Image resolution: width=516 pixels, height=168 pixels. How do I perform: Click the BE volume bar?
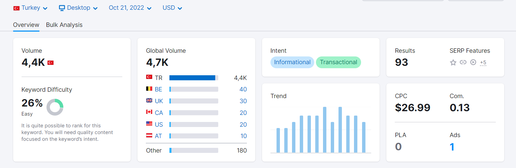tap(194, 89)
